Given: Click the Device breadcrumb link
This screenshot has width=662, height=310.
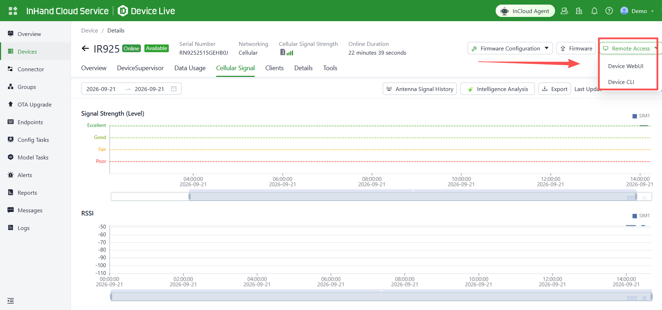Looking at the screenshot, I should [x=90, y=31].
